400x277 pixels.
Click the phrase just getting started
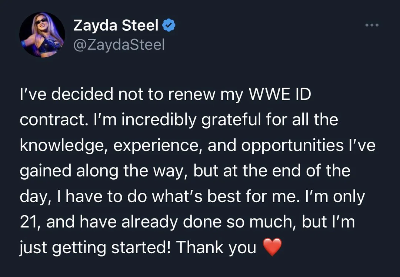pyautogui.click(x=94, y=247)
